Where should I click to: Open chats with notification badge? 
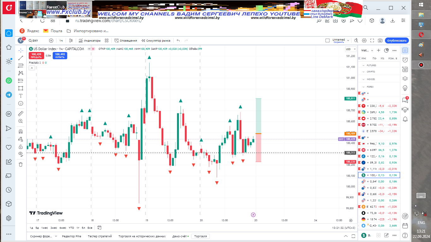click(405, 100)
